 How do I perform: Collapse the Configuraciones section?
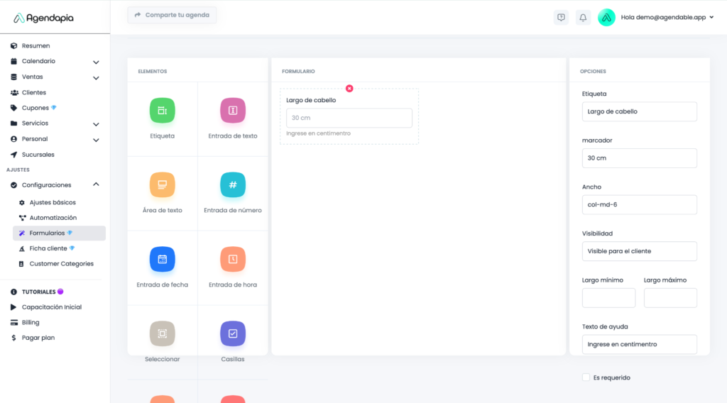tap(96, 184)
